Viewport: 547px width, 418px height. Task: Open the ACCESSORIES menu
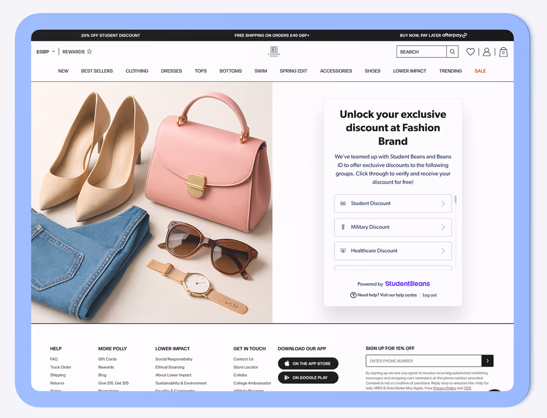pos(336,71)
